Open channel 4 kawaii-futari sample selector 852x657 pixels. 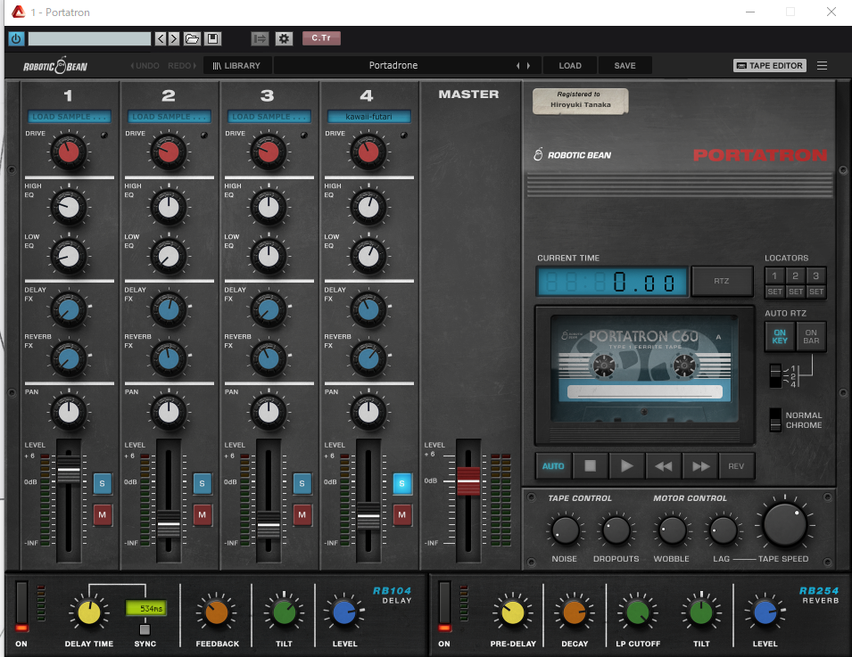click(x=369, y=116)
